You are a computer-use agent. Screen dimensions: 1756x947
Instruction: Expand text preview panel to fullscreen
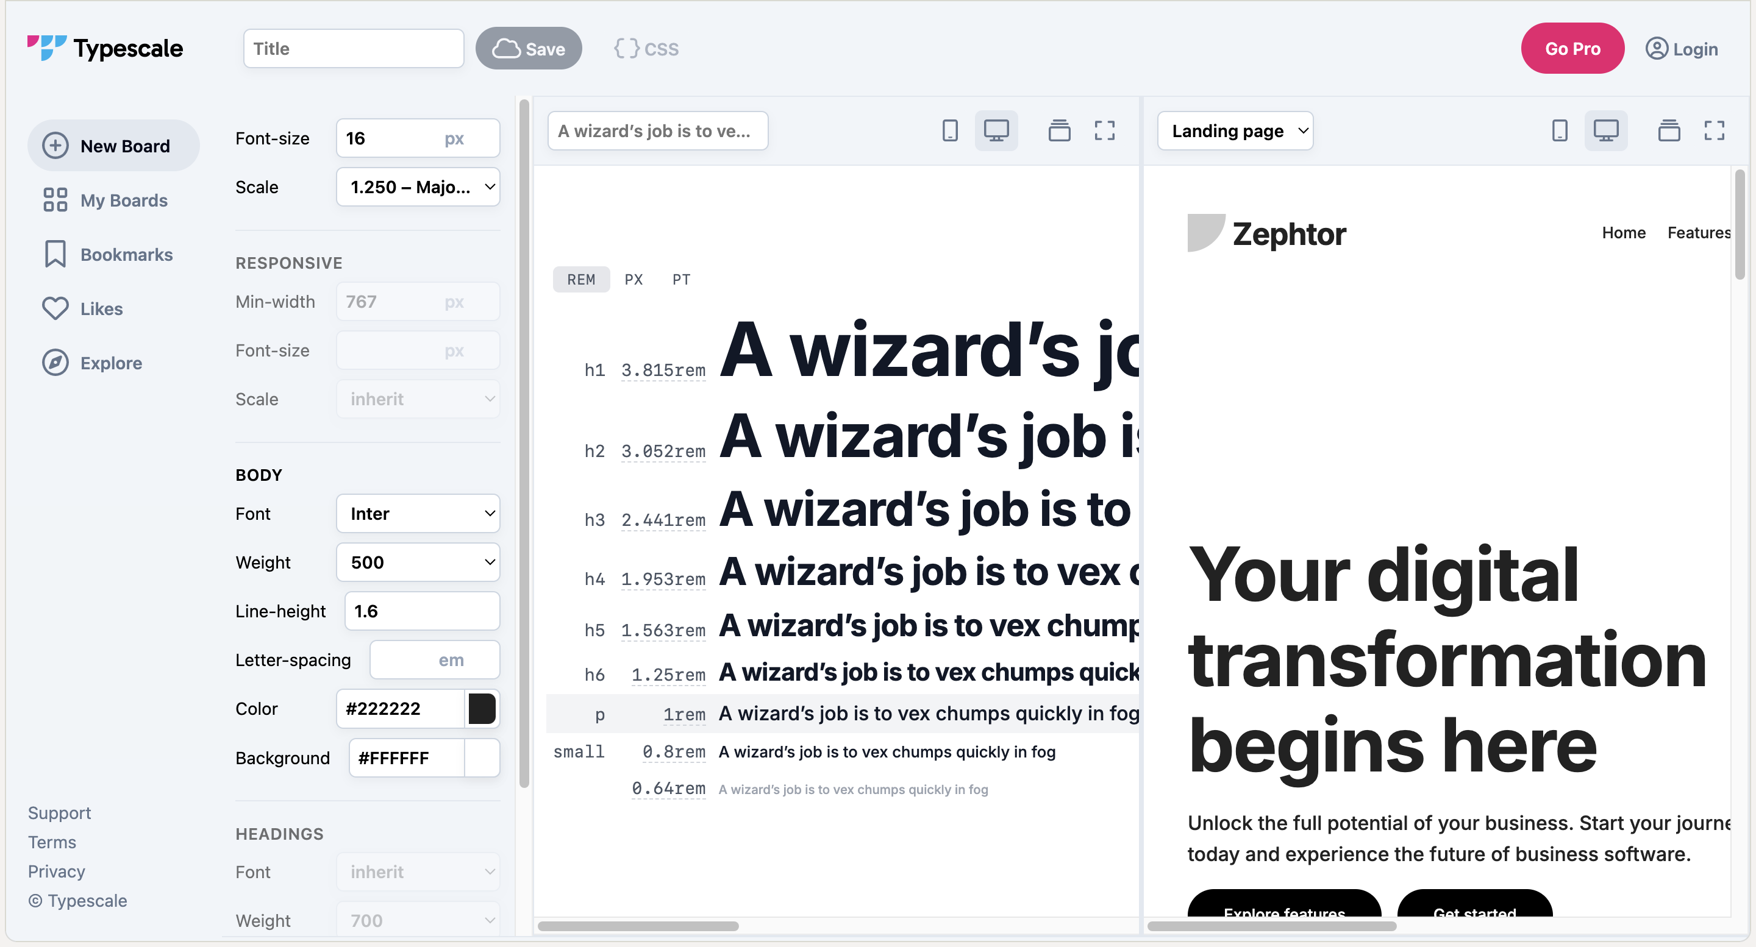[1104, 130]
